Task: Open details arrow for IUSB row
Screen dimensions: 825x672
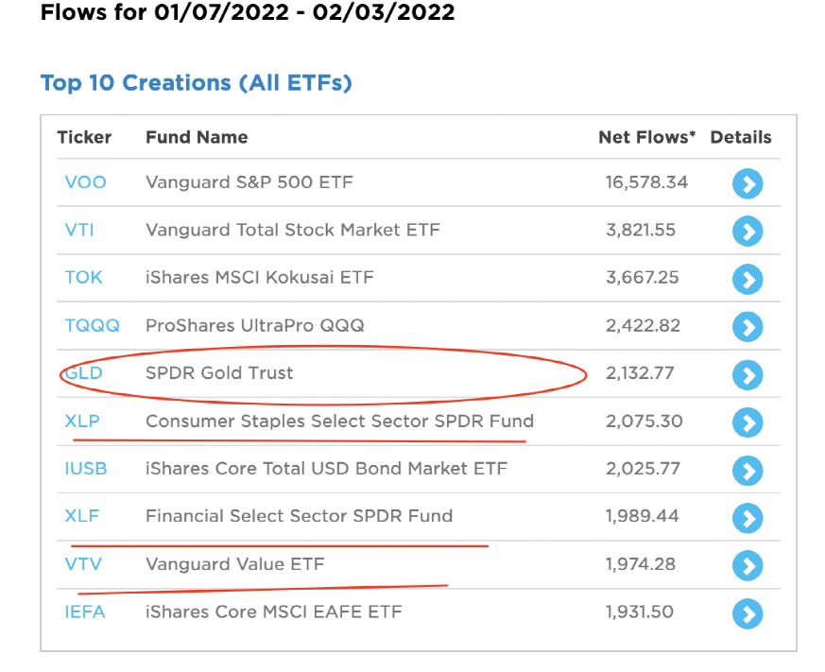Action: tap(748, 470)
